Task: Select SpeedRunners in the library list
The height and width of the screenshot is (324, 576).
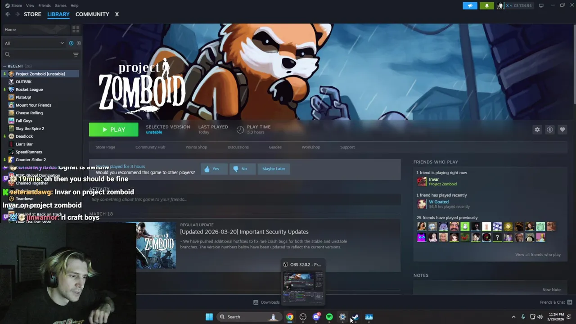Action: click(x=29, y=152)
